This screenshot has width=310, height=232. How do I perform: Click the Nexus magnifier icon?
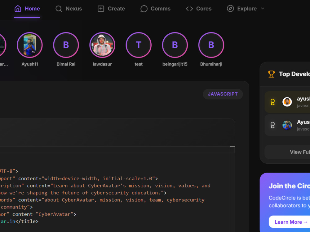pos(59,9)
